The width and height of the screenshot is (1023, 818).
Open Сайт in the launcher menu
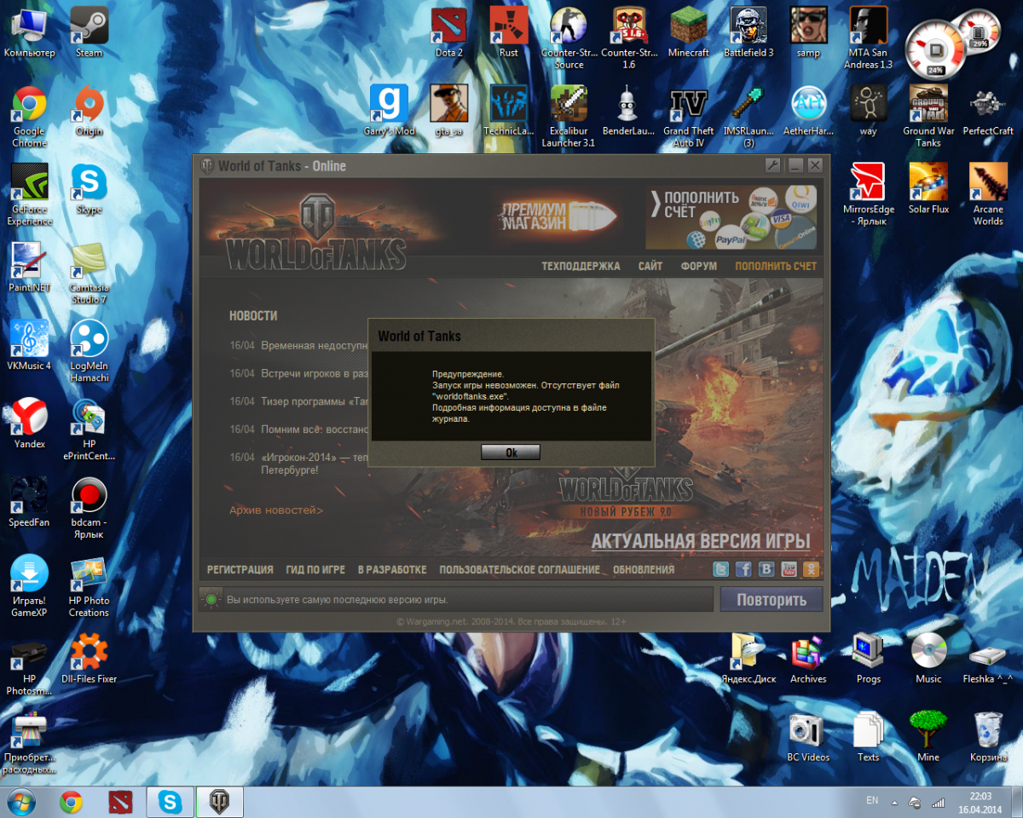tap(650, 266)
